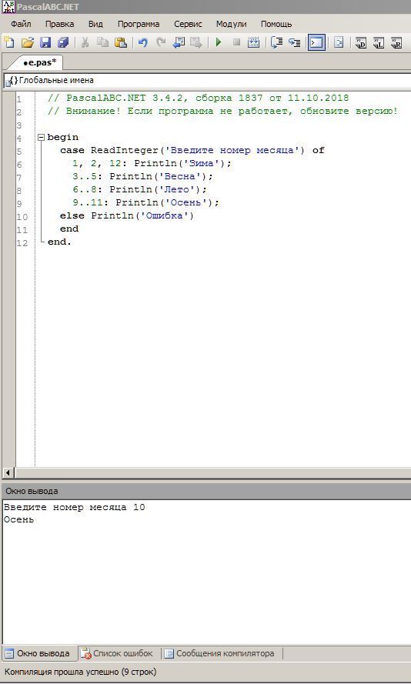Image resolution: width=411 pixels, height=684 pixels.
Task: Open the Сервис menu
Action: tap(188, 24)
